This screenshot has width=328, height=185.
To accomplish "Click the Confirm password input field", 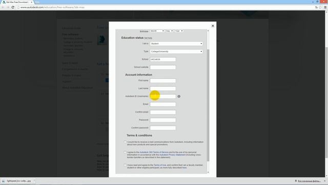I will tap(163, 128).
